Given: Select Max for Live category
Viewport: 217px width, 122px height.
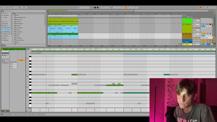Looking at the screenshot, I should pyautogui.click(x=6, y=34).
